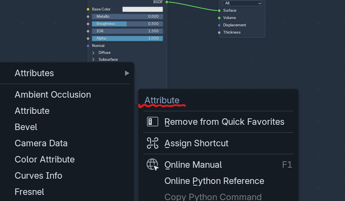Click the Normal label text
Screen dimensions: 345x201
[98, 46]
